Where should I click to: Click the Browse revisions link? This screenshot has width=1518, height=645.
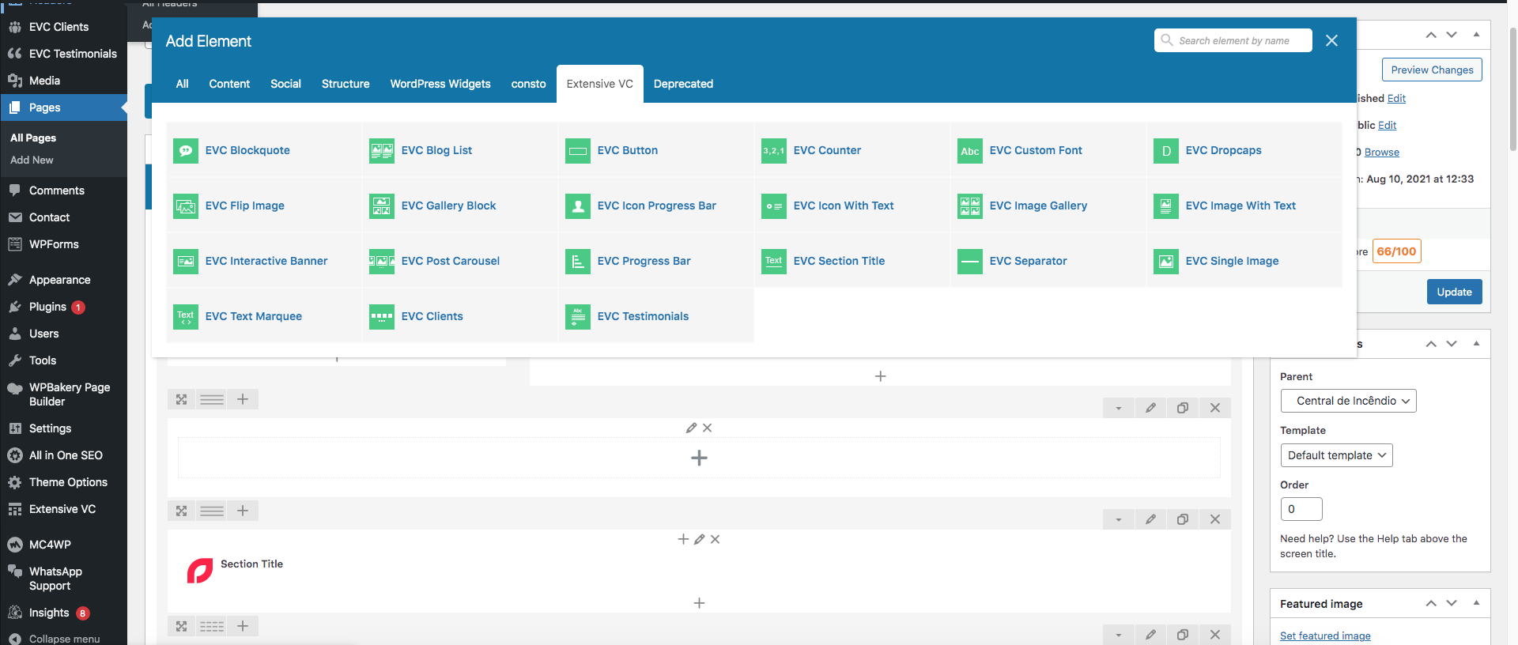tap(1381, 152)
